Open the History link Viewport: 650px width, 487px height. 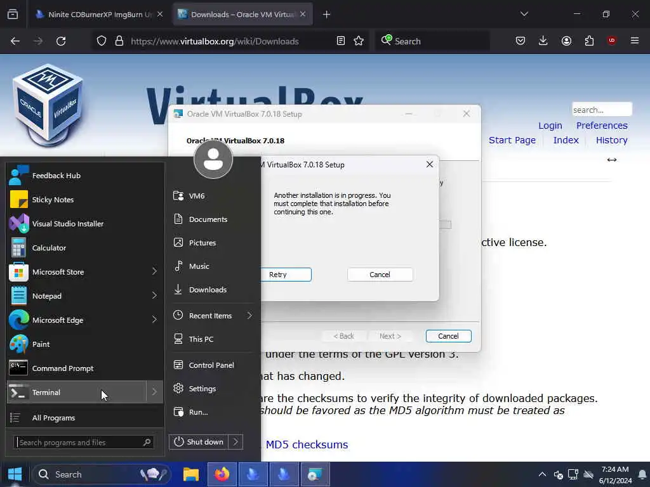coord(611,140)
